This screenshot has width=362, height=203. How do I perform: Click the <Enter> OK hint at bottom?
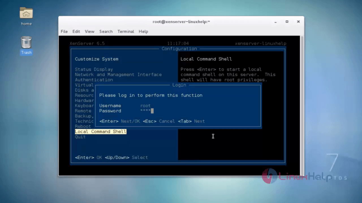point(89,158)
